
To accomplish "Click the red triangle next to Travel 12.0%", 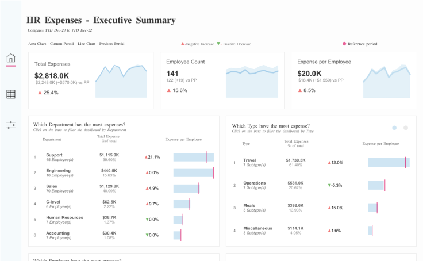I will [x=329, y=163].
